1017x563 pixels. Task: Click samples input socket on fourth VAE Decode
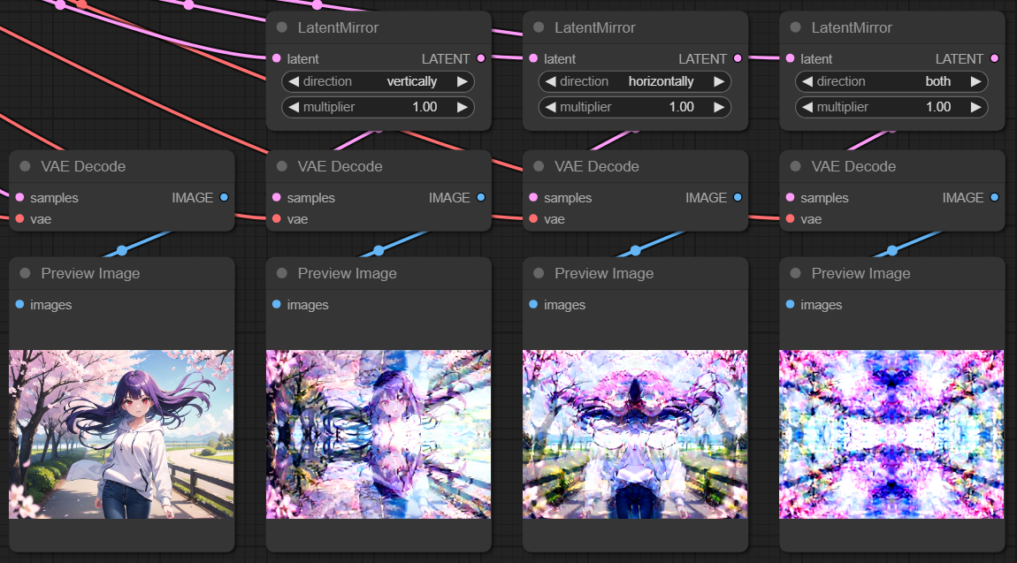pos(790,197)
